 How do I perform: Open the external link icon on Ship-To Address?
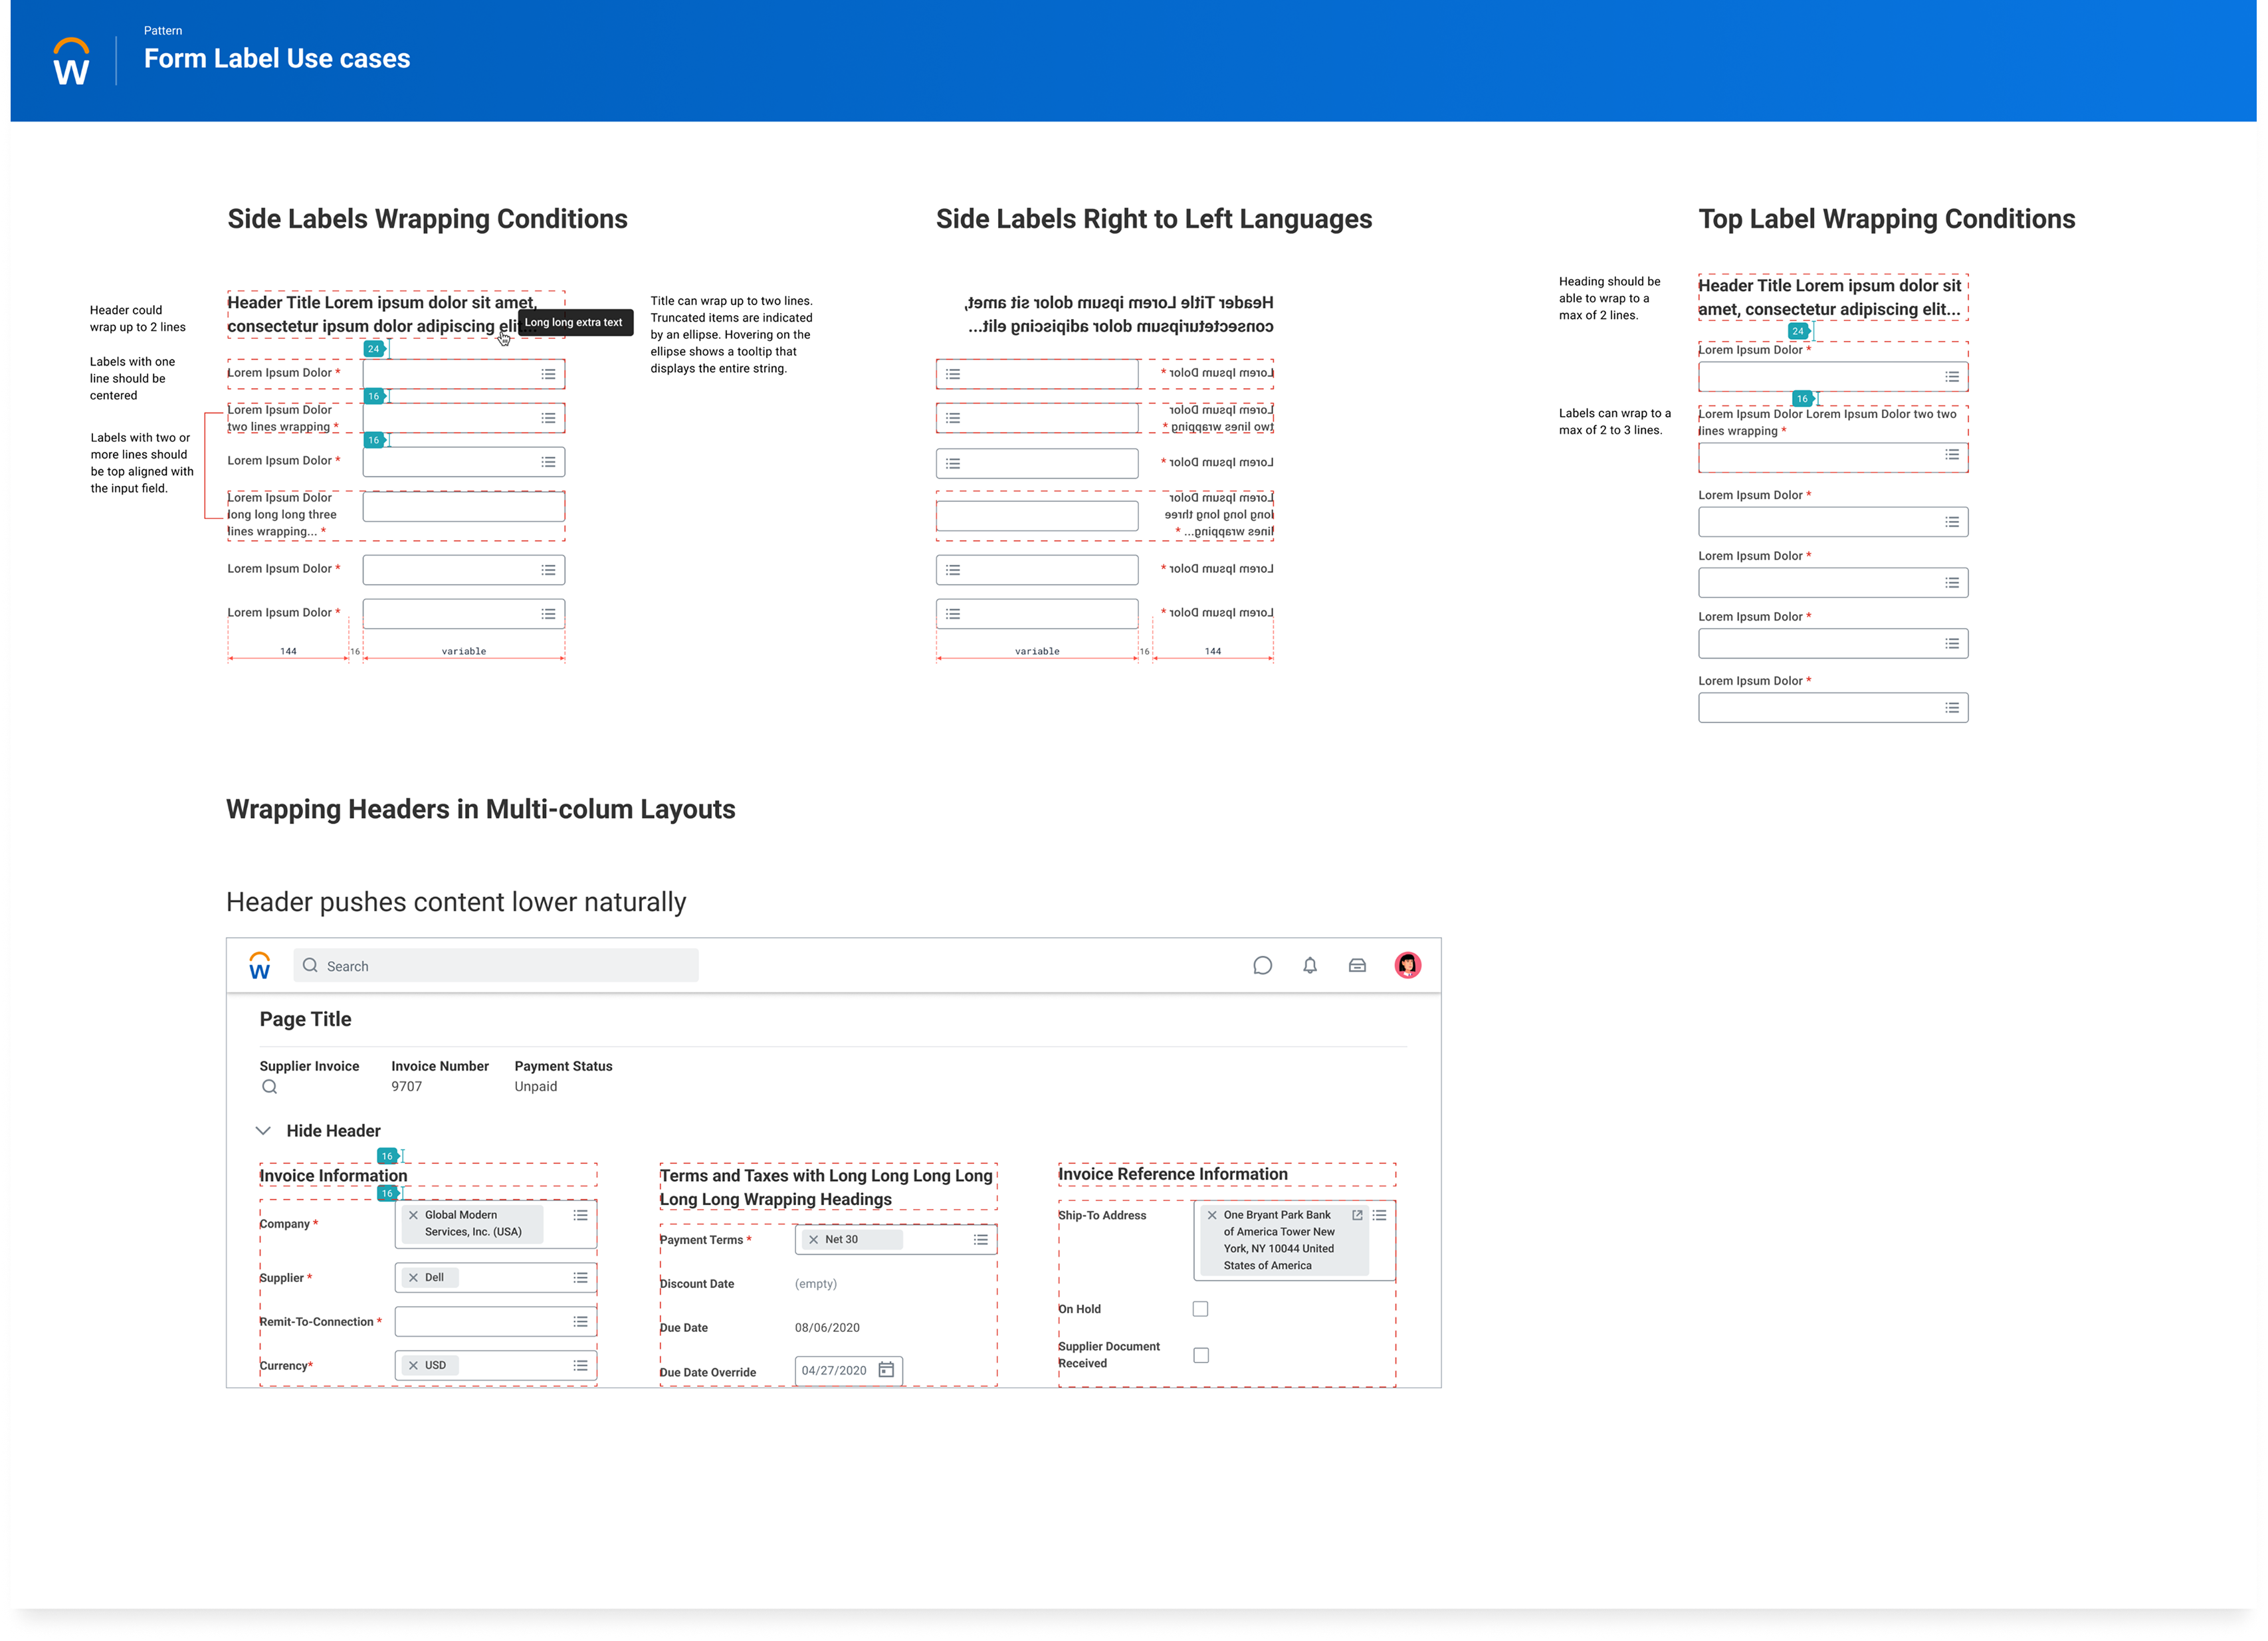1357,1215
